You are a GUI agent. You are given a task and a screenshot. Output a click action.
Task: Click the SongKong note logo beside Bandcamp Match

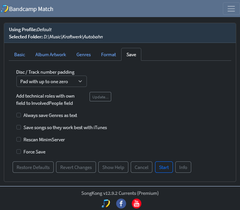point(5,9)
